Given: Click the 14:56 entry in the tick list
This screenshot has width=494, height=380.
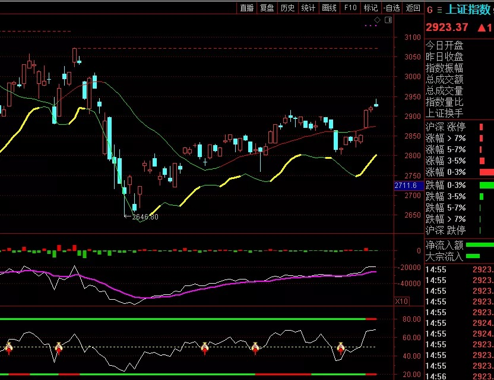Looking at the screenshot, I should click(x=435, y=376).
